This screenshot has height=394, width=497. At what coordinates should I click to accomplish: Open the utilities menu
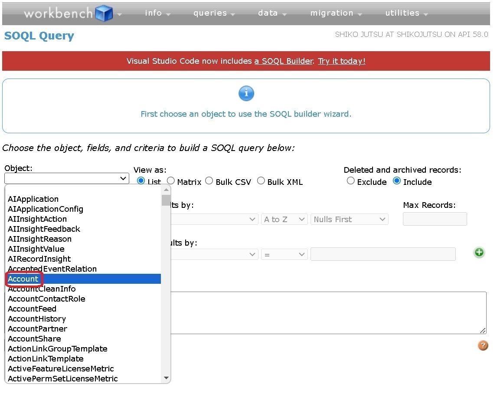click(407, 13)
